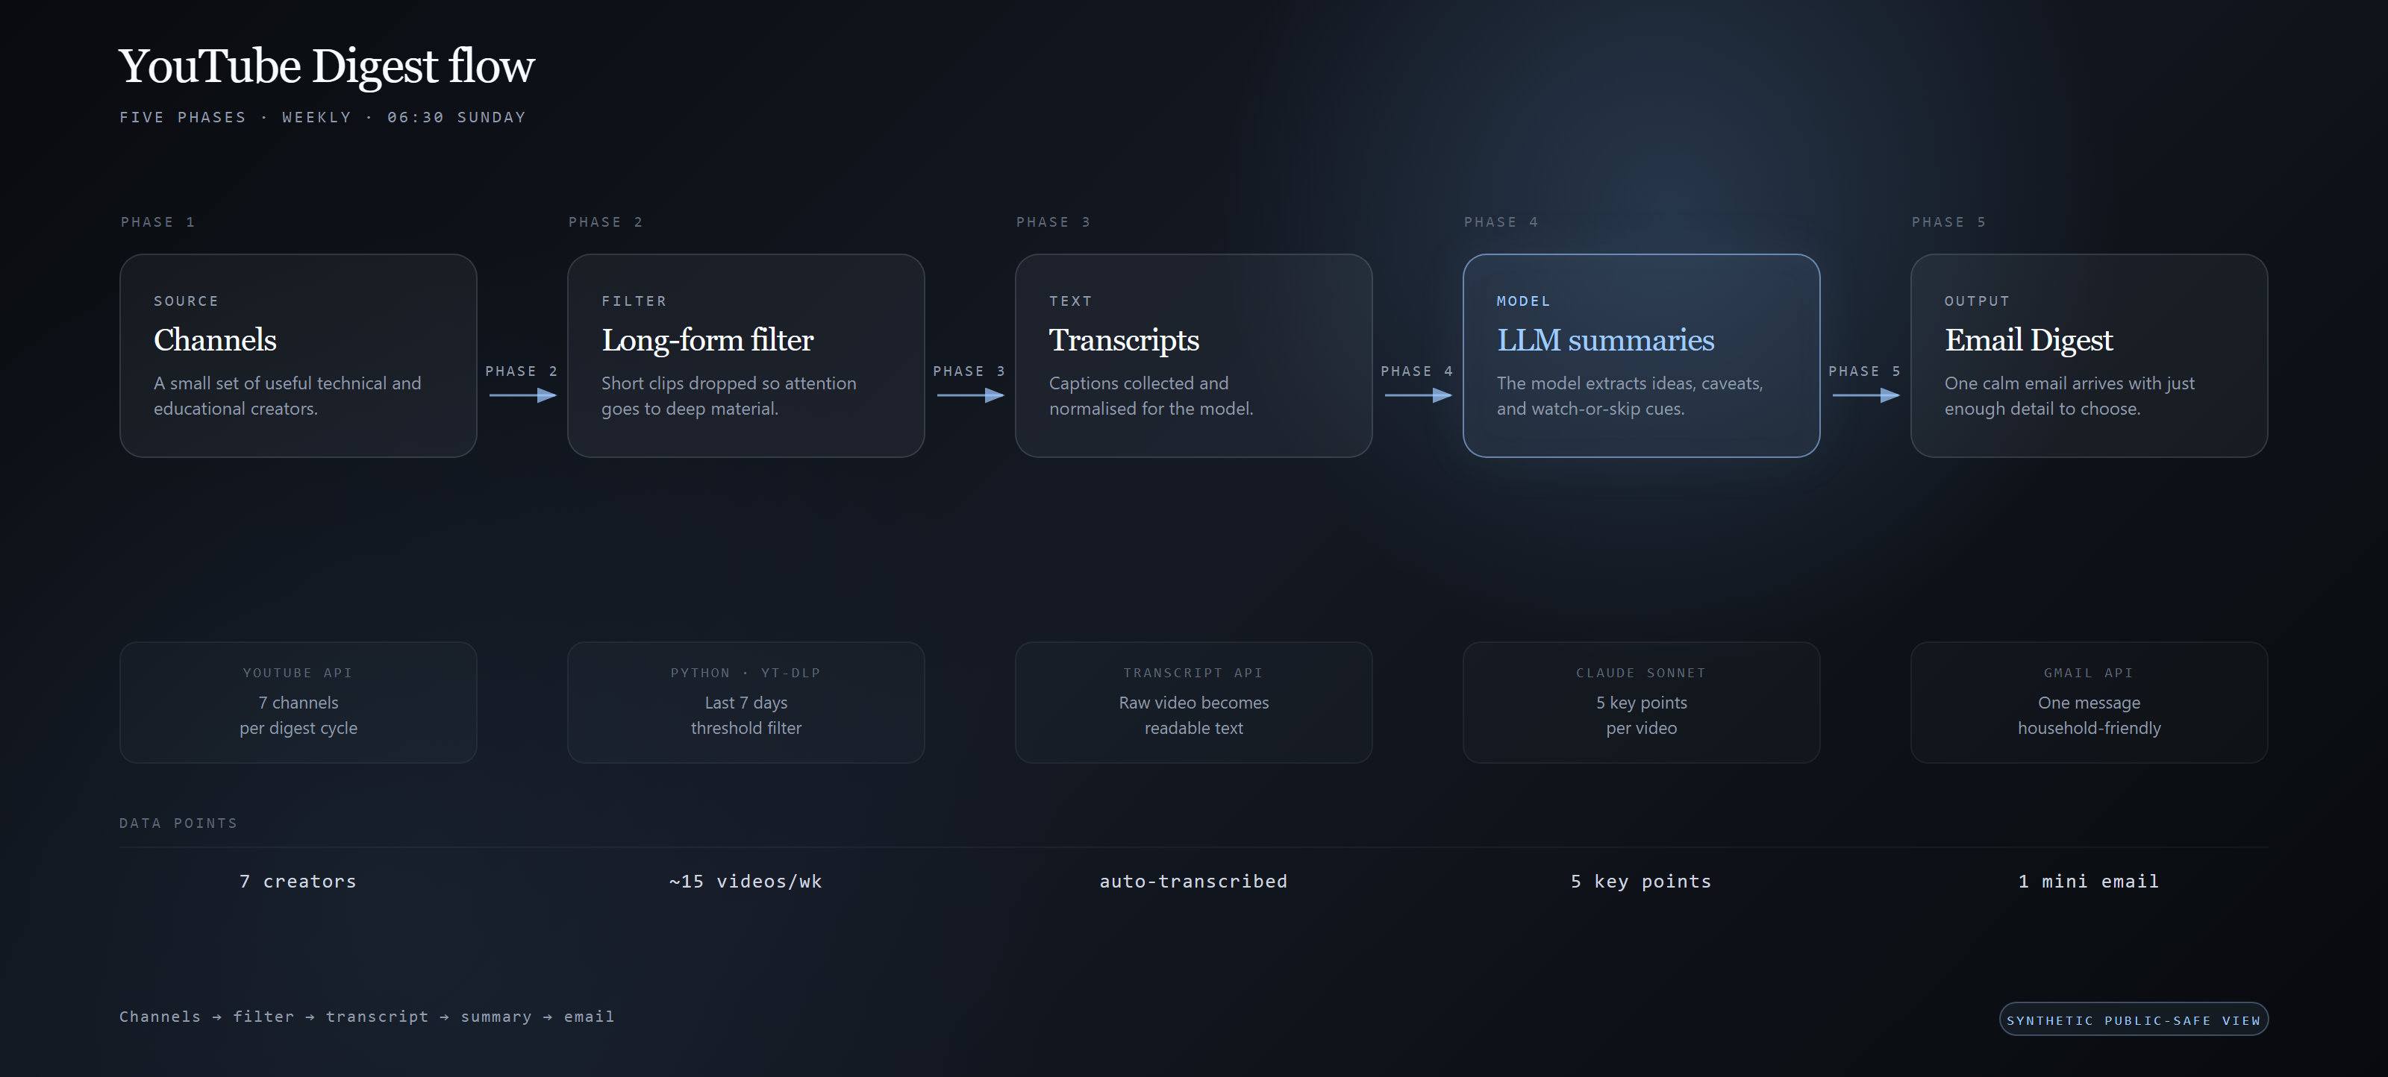Click the '7 creators' data point
The image size is (2388, 1077).
(298, 882)
